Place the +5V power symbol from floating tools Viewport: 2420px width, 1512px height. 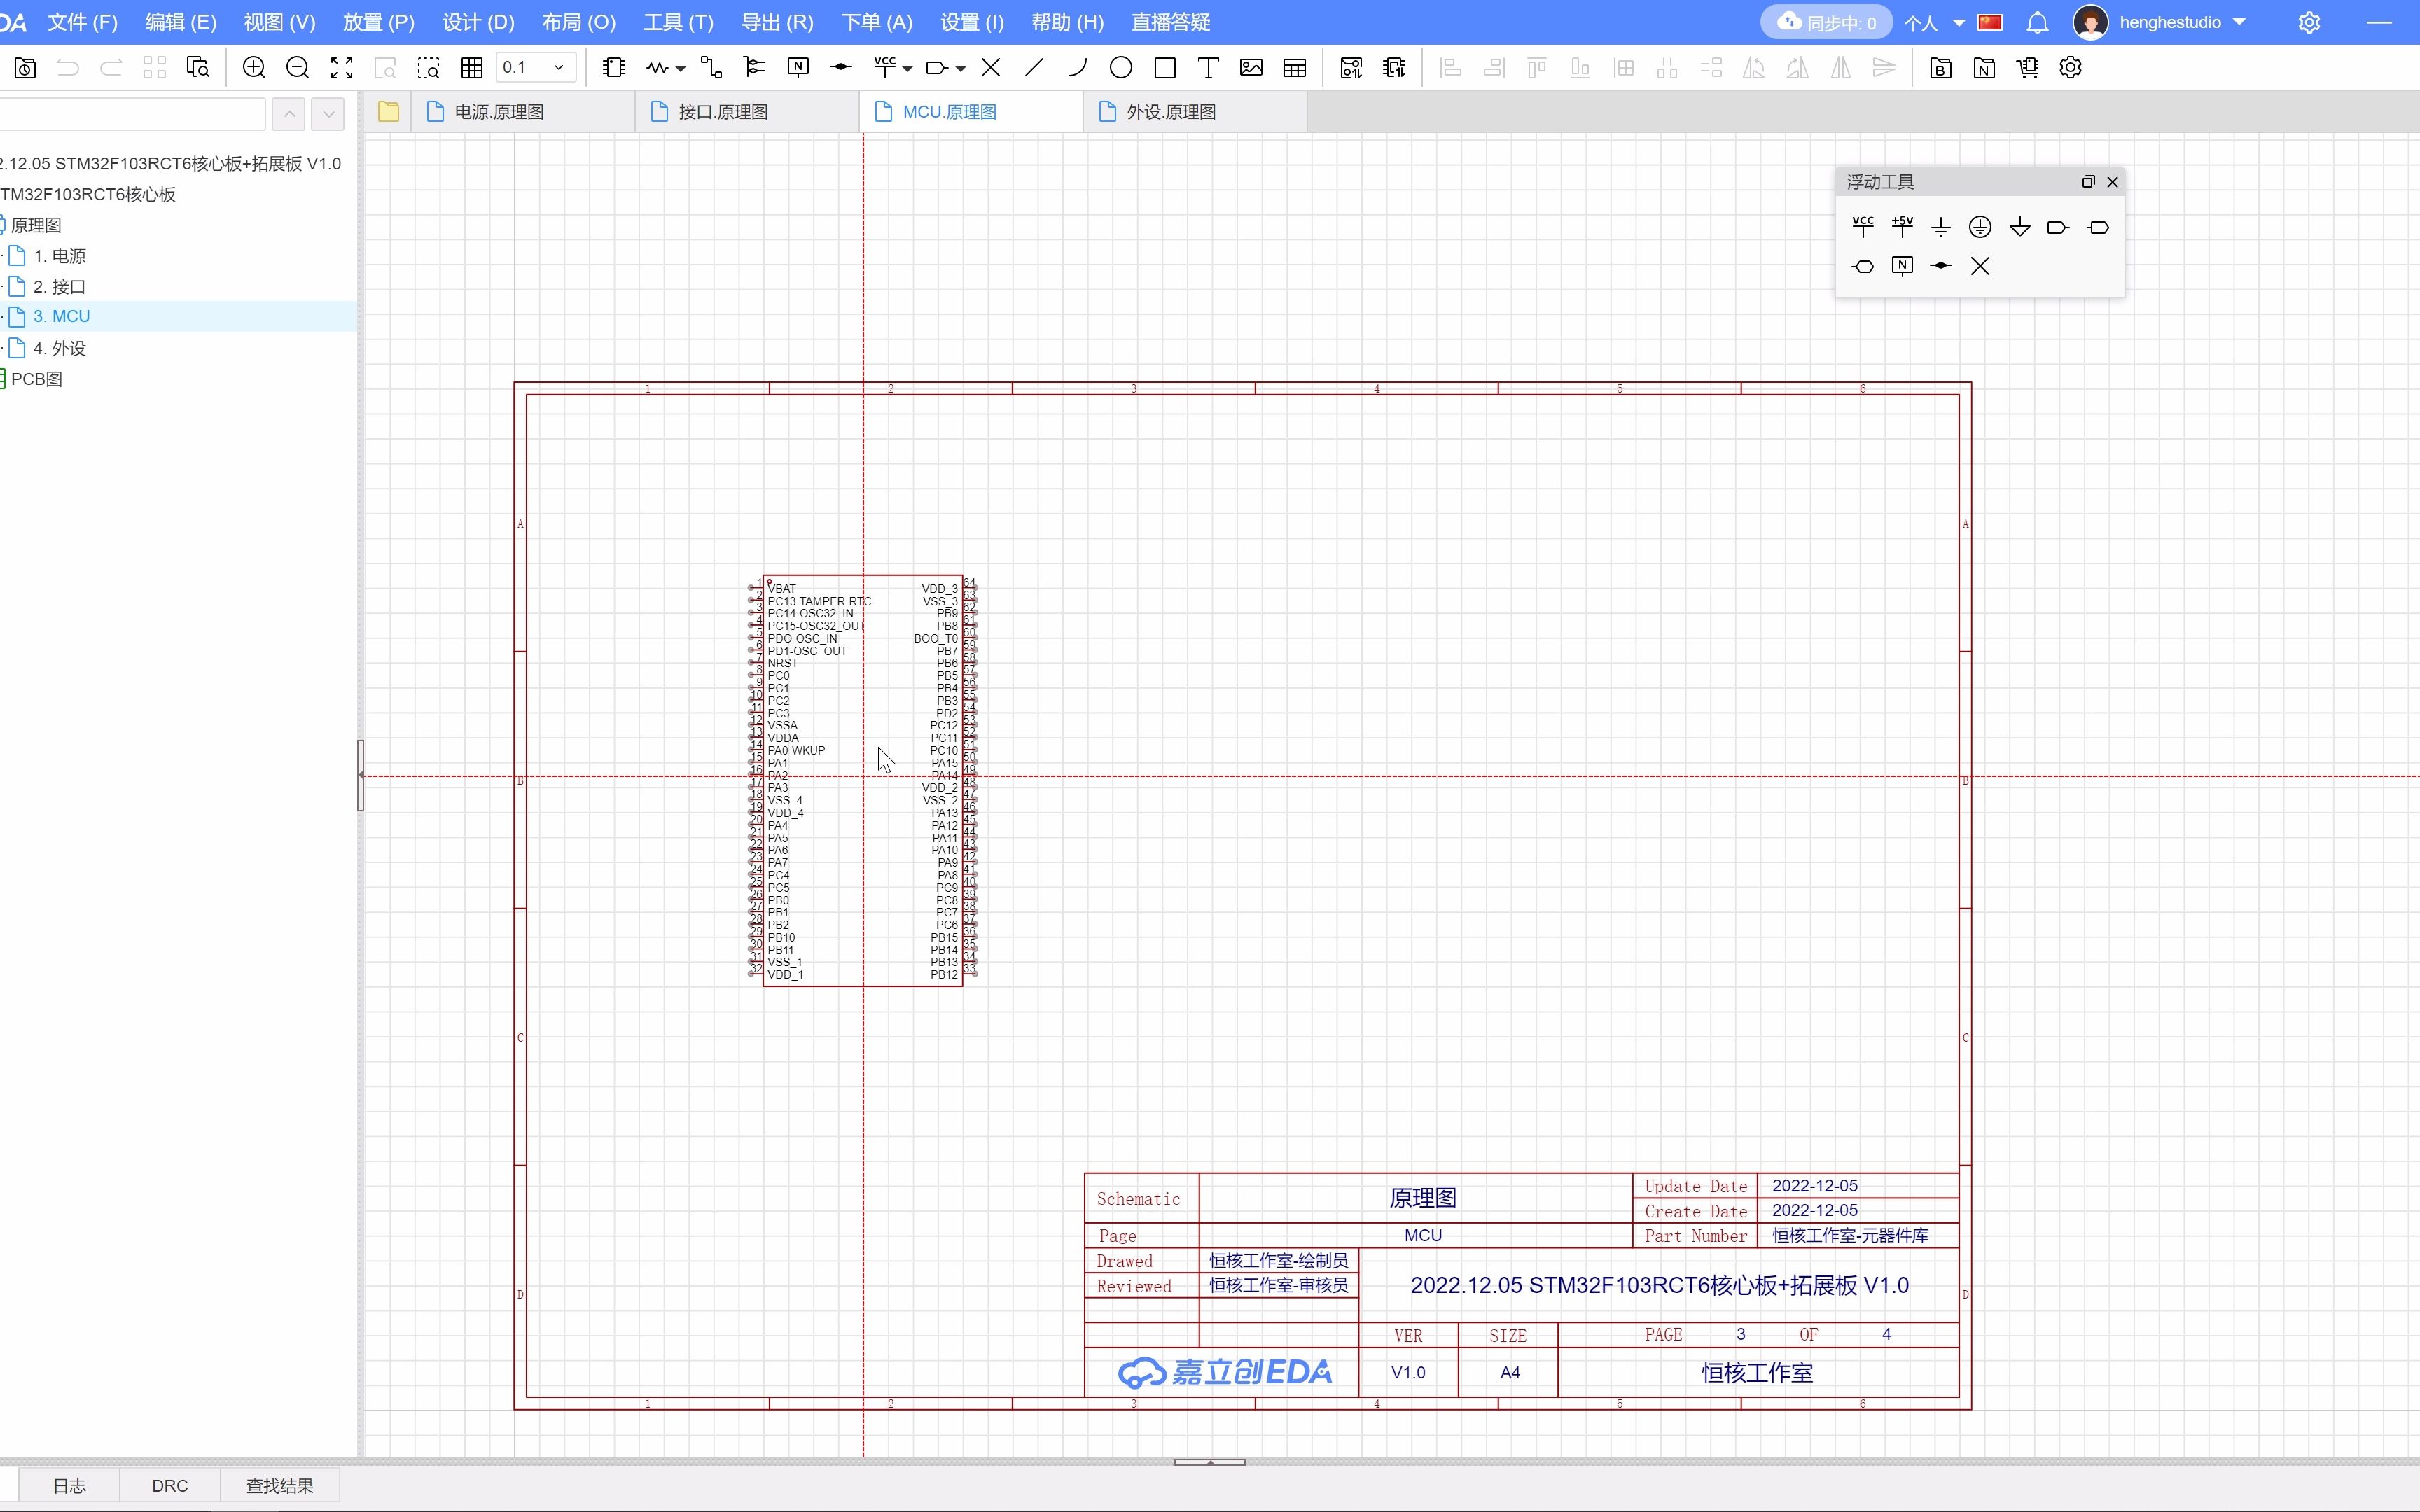(1902, 227)
